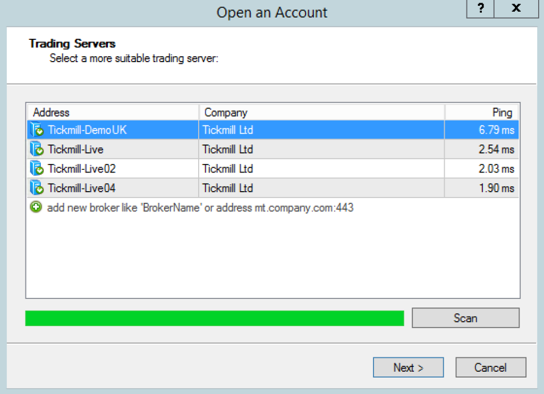Click the 6.79 ms ping value
The height and width of the screenshot is (394, 544).
[497, 130]
